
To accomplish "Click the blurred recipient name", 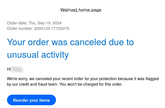I will click(x=17, y=69).
